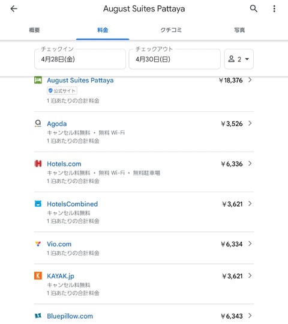Select the チェックイン date field

click(80, 59)
